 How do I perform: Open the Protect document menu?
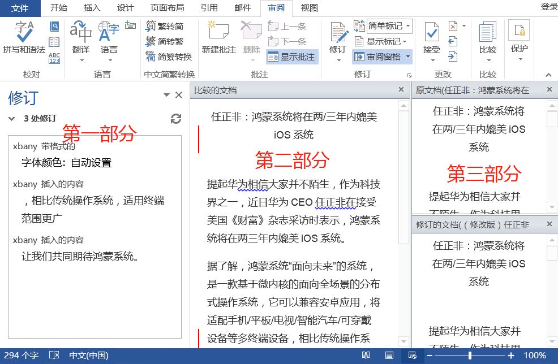[x=519, y=40]
